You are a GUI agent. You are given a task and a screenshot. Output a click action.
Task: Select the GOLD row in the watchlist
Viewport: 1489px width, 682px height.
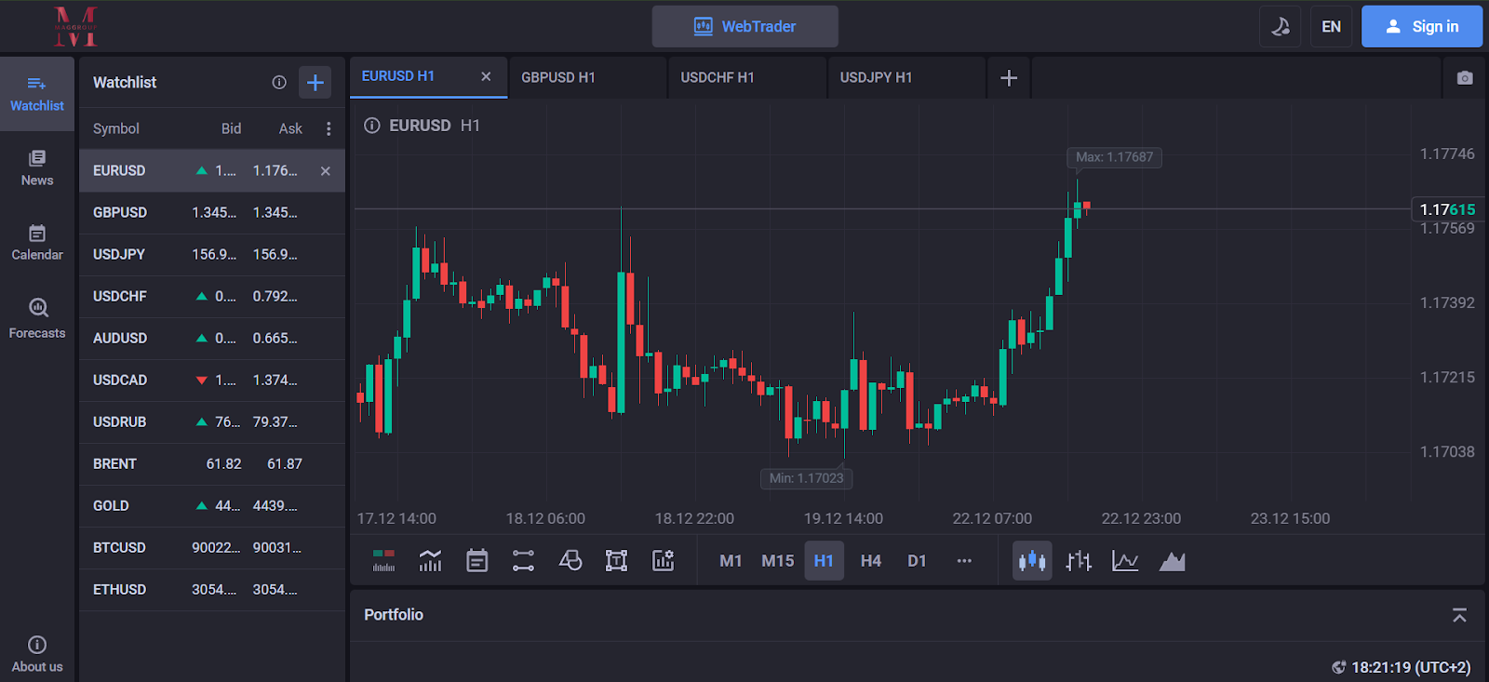click(x=212, y=505)
